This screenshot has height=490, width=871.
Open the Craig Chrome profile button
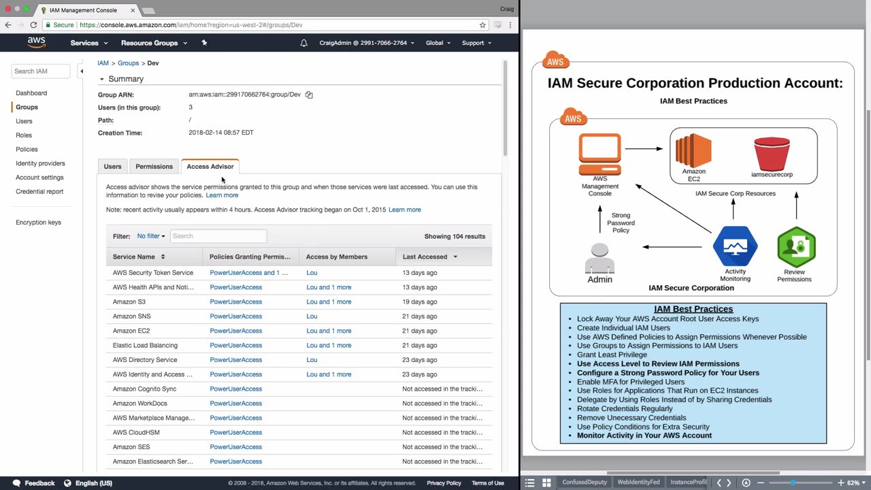coord(506,9)
